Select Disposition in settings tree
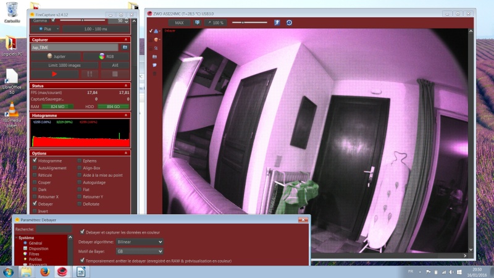 (x=38, y=248)
